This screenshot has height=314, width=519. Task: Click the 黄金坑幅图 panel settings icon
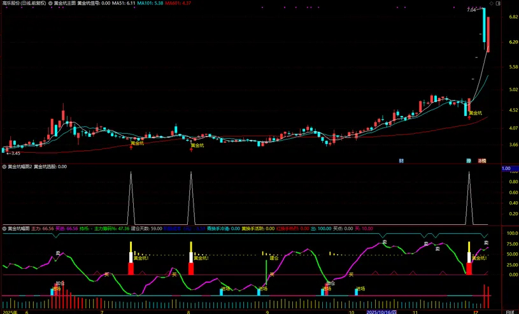4,227
